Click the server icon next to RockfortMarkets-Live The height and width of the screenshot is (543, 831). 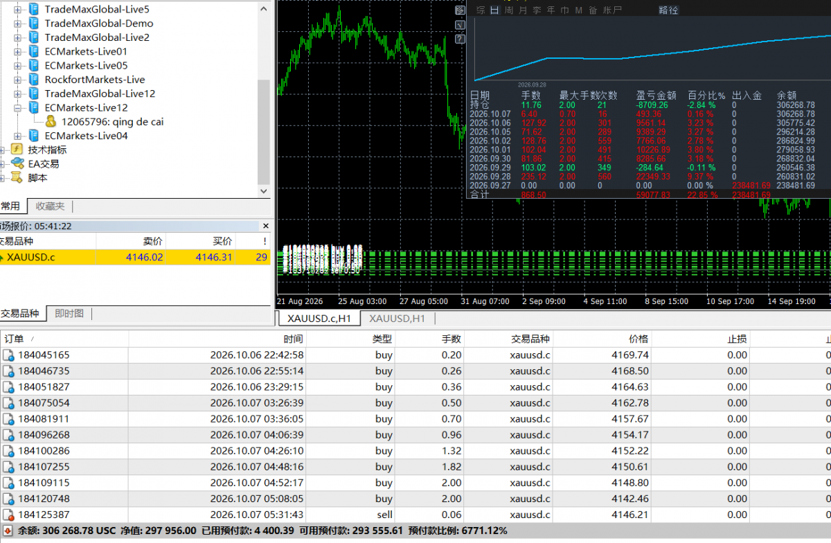click(x=33, y=80)
